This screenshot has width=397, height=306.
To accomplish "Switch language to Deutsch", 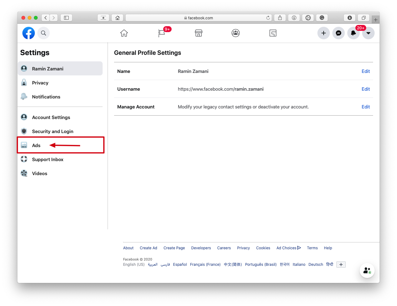I will 316,265.
